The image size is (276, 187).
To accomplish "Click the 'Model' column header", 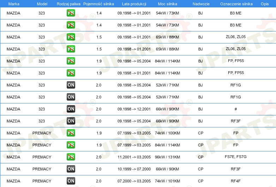I will pyautogui.click(x=42, y=4).
